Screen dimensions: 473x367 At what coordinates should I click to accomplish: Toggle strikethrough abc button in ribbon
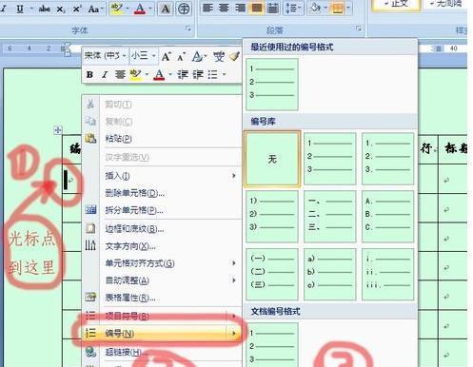tap(45, 9)
